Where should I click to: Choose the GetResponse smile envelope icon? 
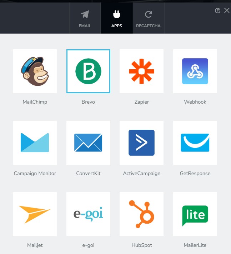(x=195, y=143)
